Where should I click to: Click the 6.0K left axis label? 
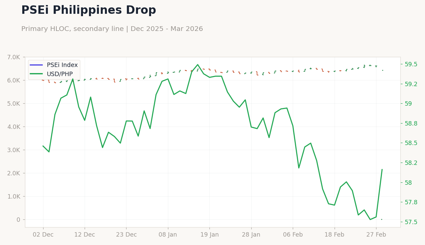point(14,80)
